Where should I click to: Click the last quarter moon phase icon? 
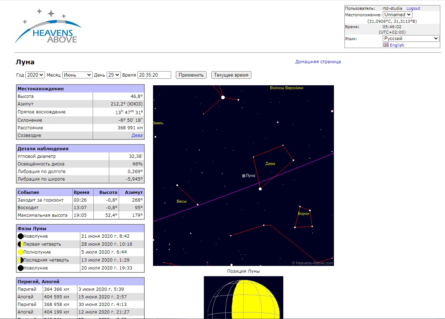tap(21, 260)
